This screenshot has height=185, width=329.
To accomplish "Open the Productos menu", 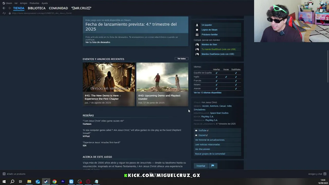I will [x=34, y=3].
